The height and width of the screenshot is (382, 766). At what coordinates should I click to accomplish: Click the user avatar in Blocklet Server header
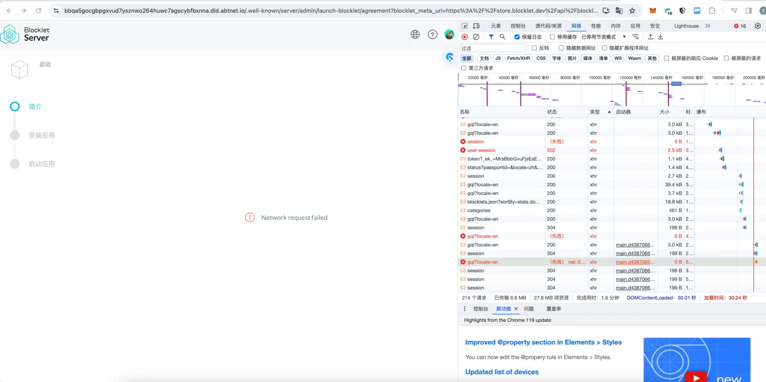[449, 34]
